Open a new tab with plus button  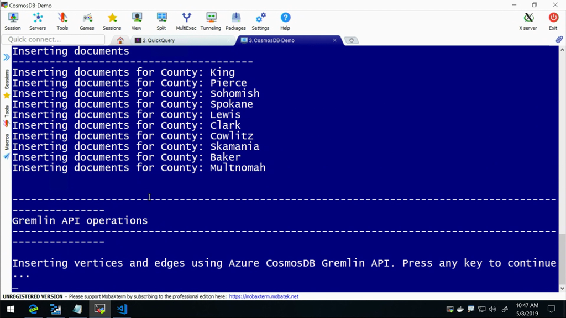[x=351, y=40]
